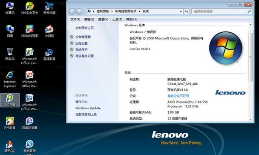Open 远程设置 link
This screenshot has width=259, height=155.
[x=81, y=43]
